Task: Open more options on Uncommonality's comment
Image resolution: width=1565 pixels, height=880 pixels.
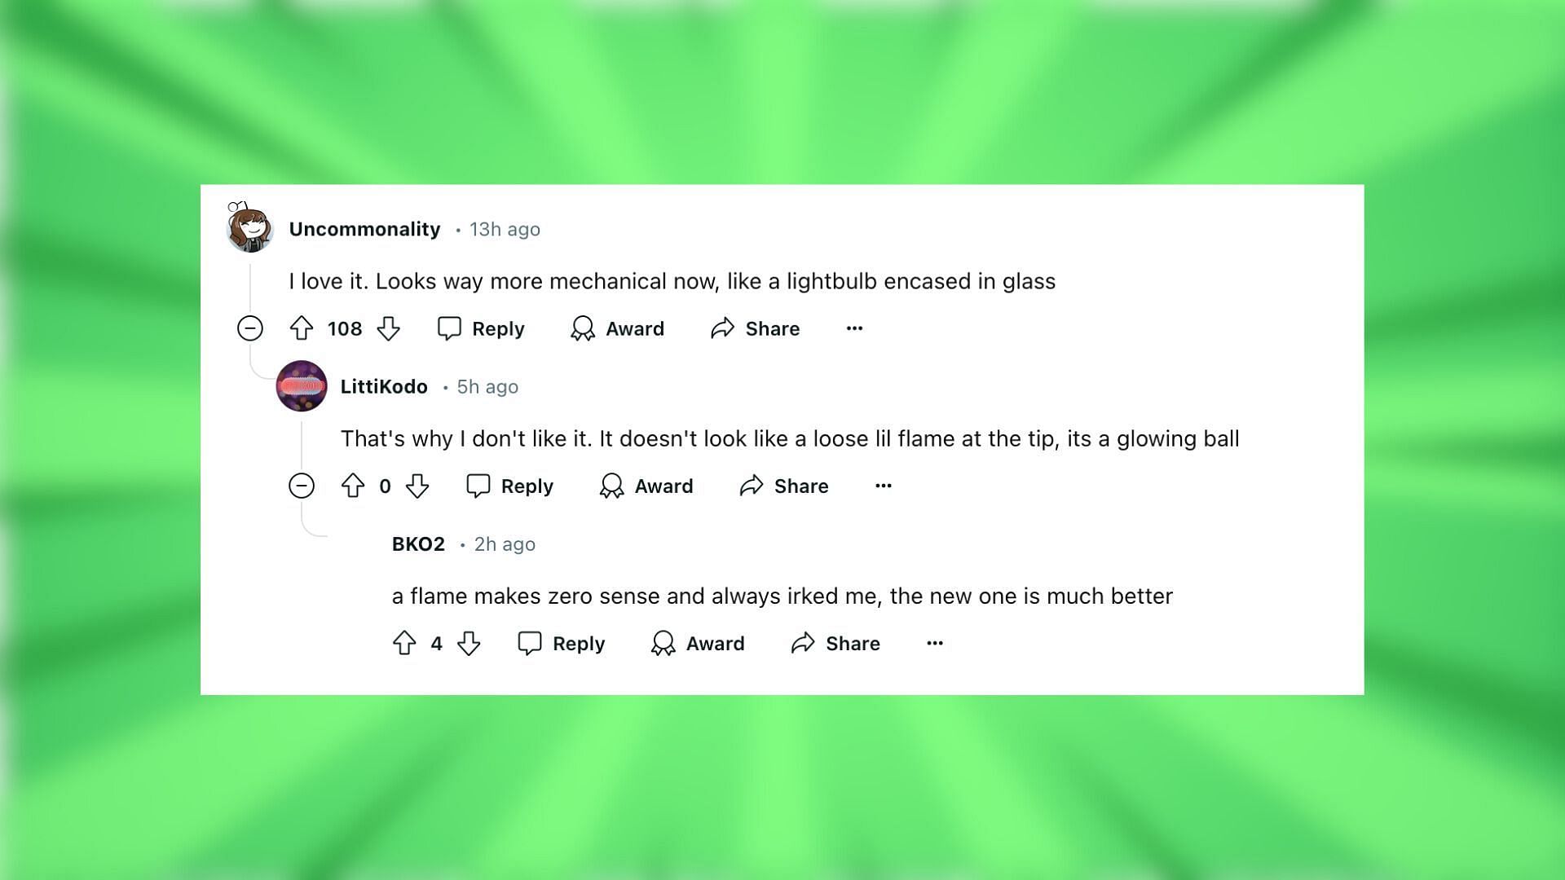Action: [854, 328]
